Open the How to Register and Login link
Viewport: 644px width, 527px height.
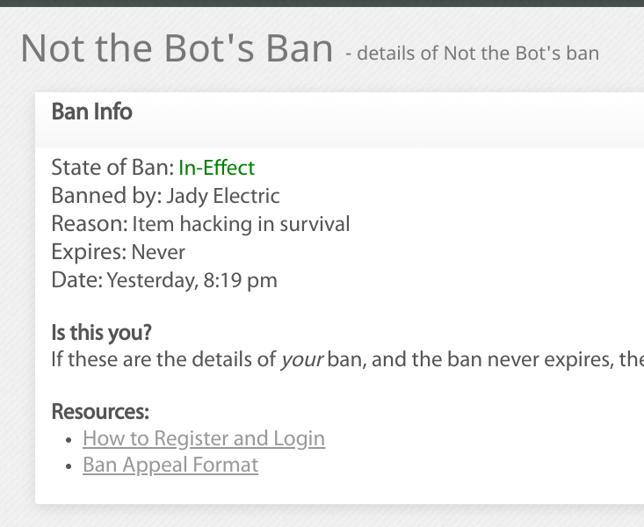click(204, 438)
